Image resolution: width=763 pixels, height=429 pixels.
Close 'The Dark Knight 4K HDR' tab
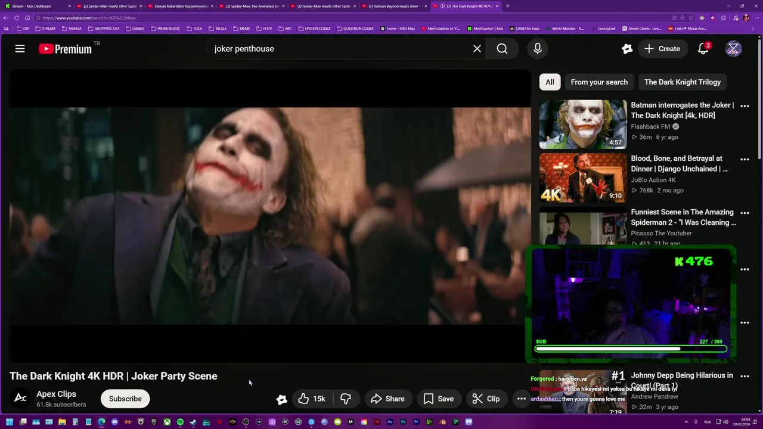click(497, 6)
